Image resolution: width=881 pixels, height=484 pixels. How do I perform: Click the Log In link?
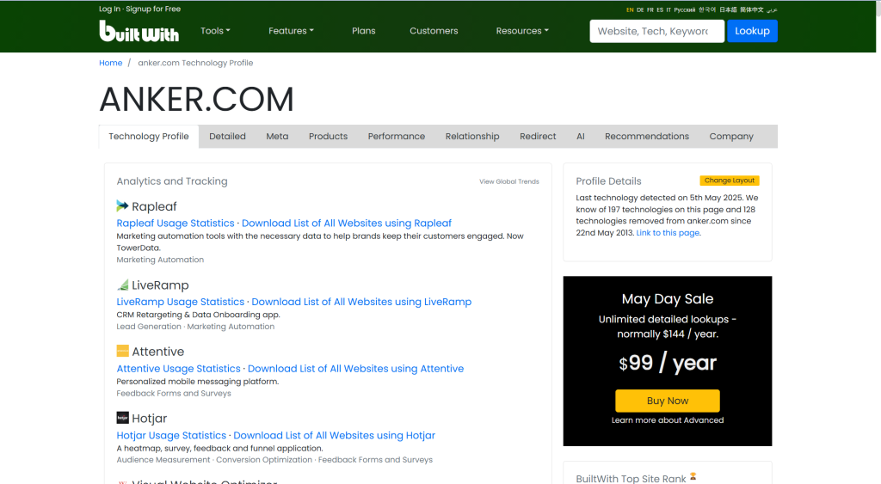[109, 9]
